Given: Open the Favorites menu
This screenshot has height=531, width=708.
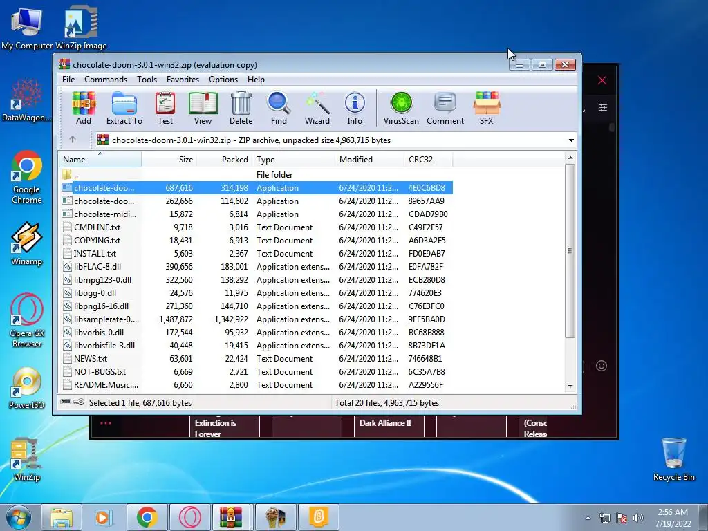Looking at the screenshot, I should [183, 80].
